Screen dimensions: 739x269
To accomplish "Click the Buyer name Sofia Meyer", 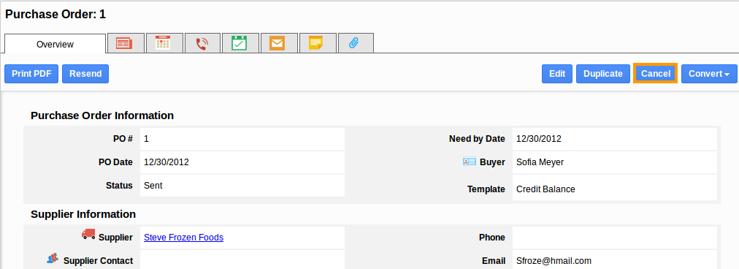I will point(540,162).
